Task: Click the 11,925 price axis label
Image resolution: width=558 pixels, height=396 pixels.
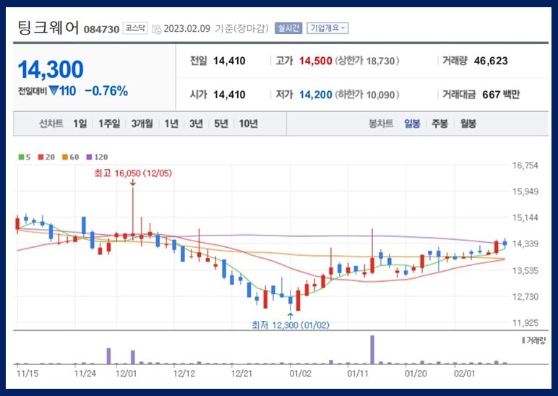Action: (x=525, y=323)
